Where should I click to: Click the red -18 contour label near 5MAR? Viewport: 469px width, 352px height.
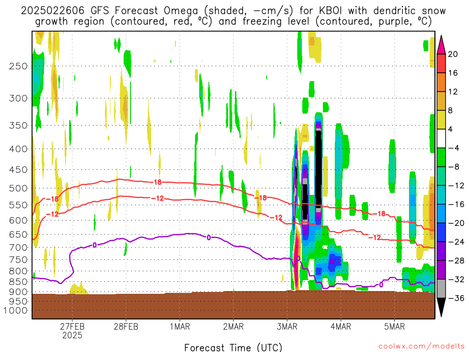380,214
